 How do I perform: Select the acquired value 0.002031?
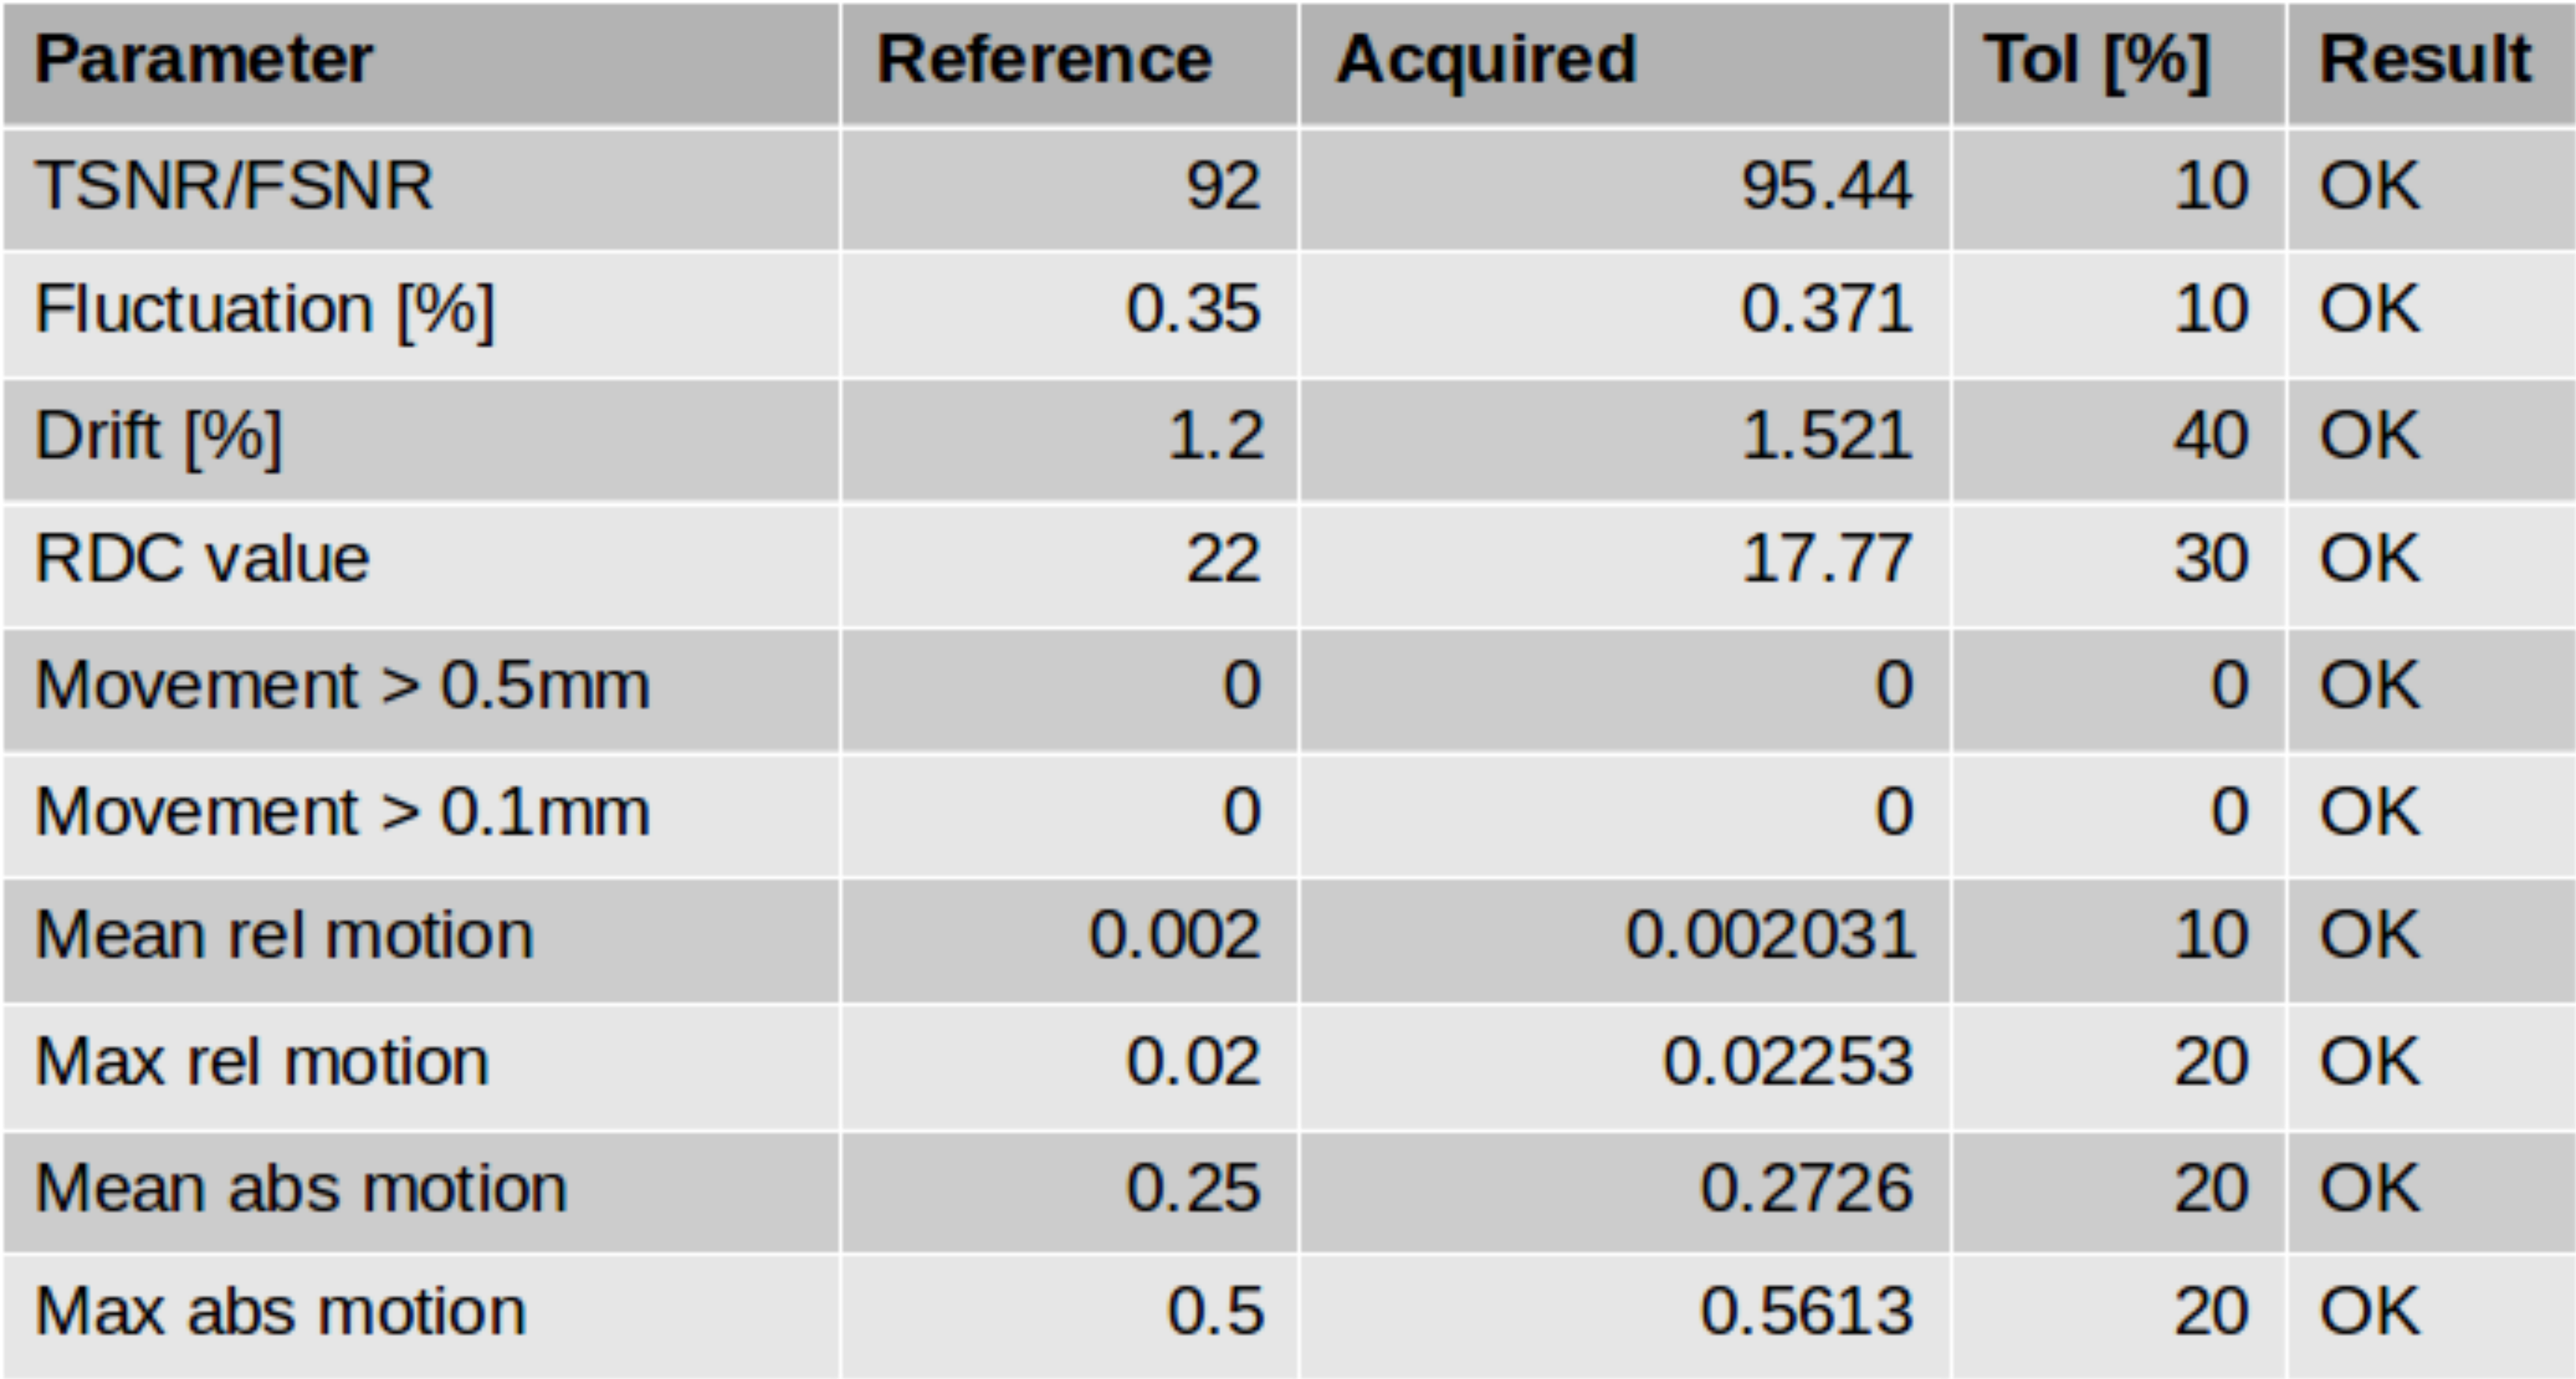tap(1770, 936)
